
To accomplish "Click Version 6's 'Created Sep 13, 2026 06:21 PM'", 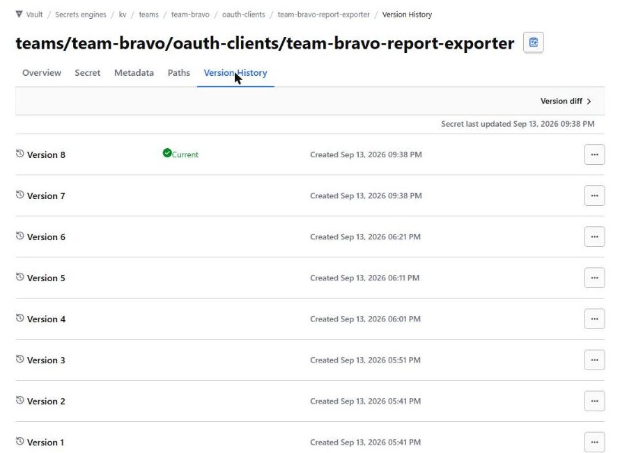I will pyautogui.click(x=365, y=237).
